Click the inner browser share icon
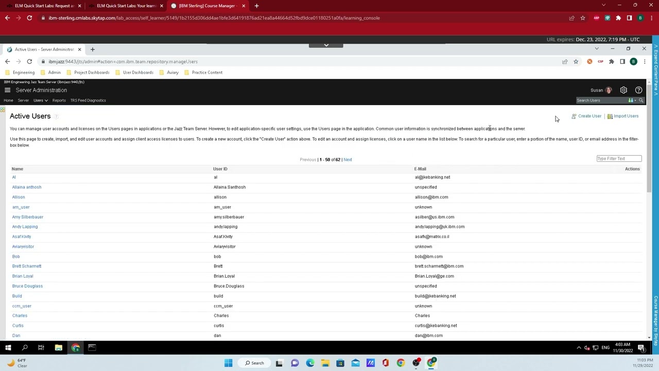Image resolution: width=659 pixels, height=371 pixels. point(565,62)
